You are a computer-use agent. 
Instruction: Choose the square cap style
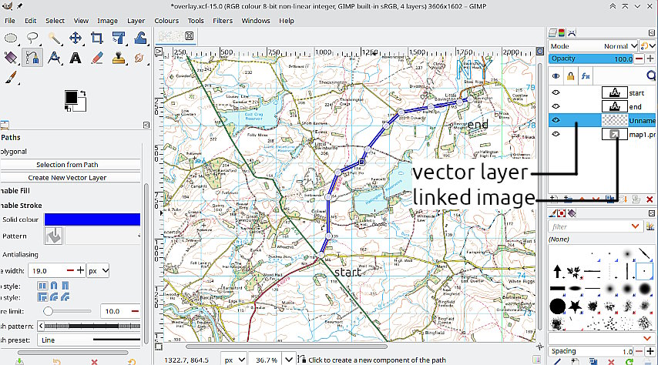65,286
